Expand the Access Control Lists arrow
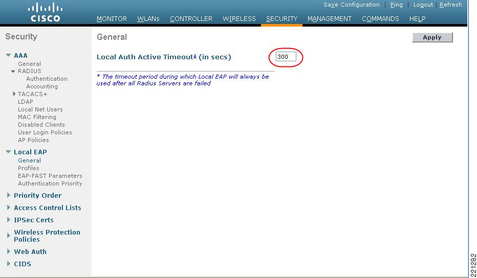The image size is (477, 278). (9, 207)
